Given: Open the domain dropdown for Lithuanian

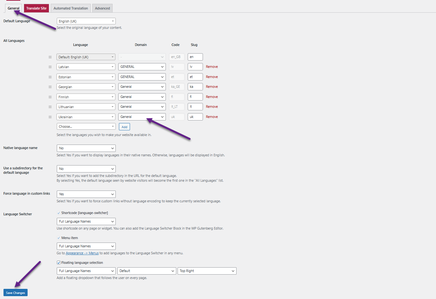Looking at the screenshot, I should click(x=142, y=107).
